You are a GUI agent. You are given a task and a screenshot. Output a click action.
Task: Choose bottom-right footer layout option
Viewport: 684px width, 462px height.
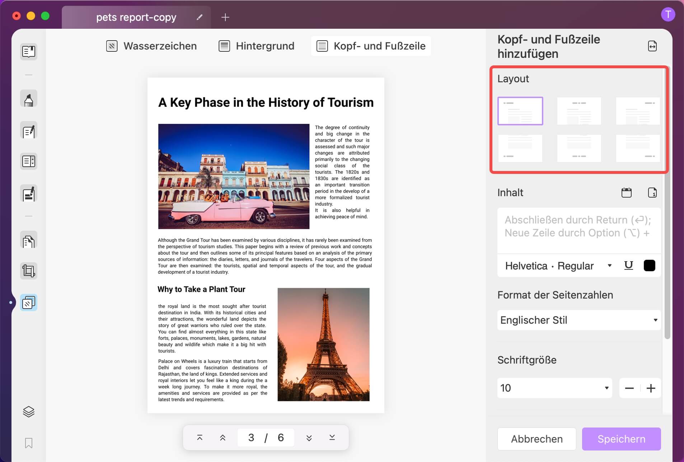coord(638,148)
